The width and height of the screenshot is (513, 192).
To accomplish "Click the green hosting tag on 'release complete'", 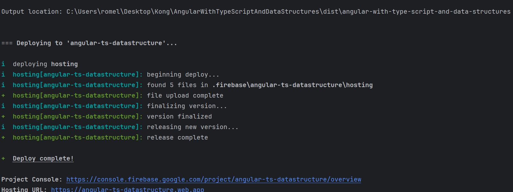I will point(78,137).
